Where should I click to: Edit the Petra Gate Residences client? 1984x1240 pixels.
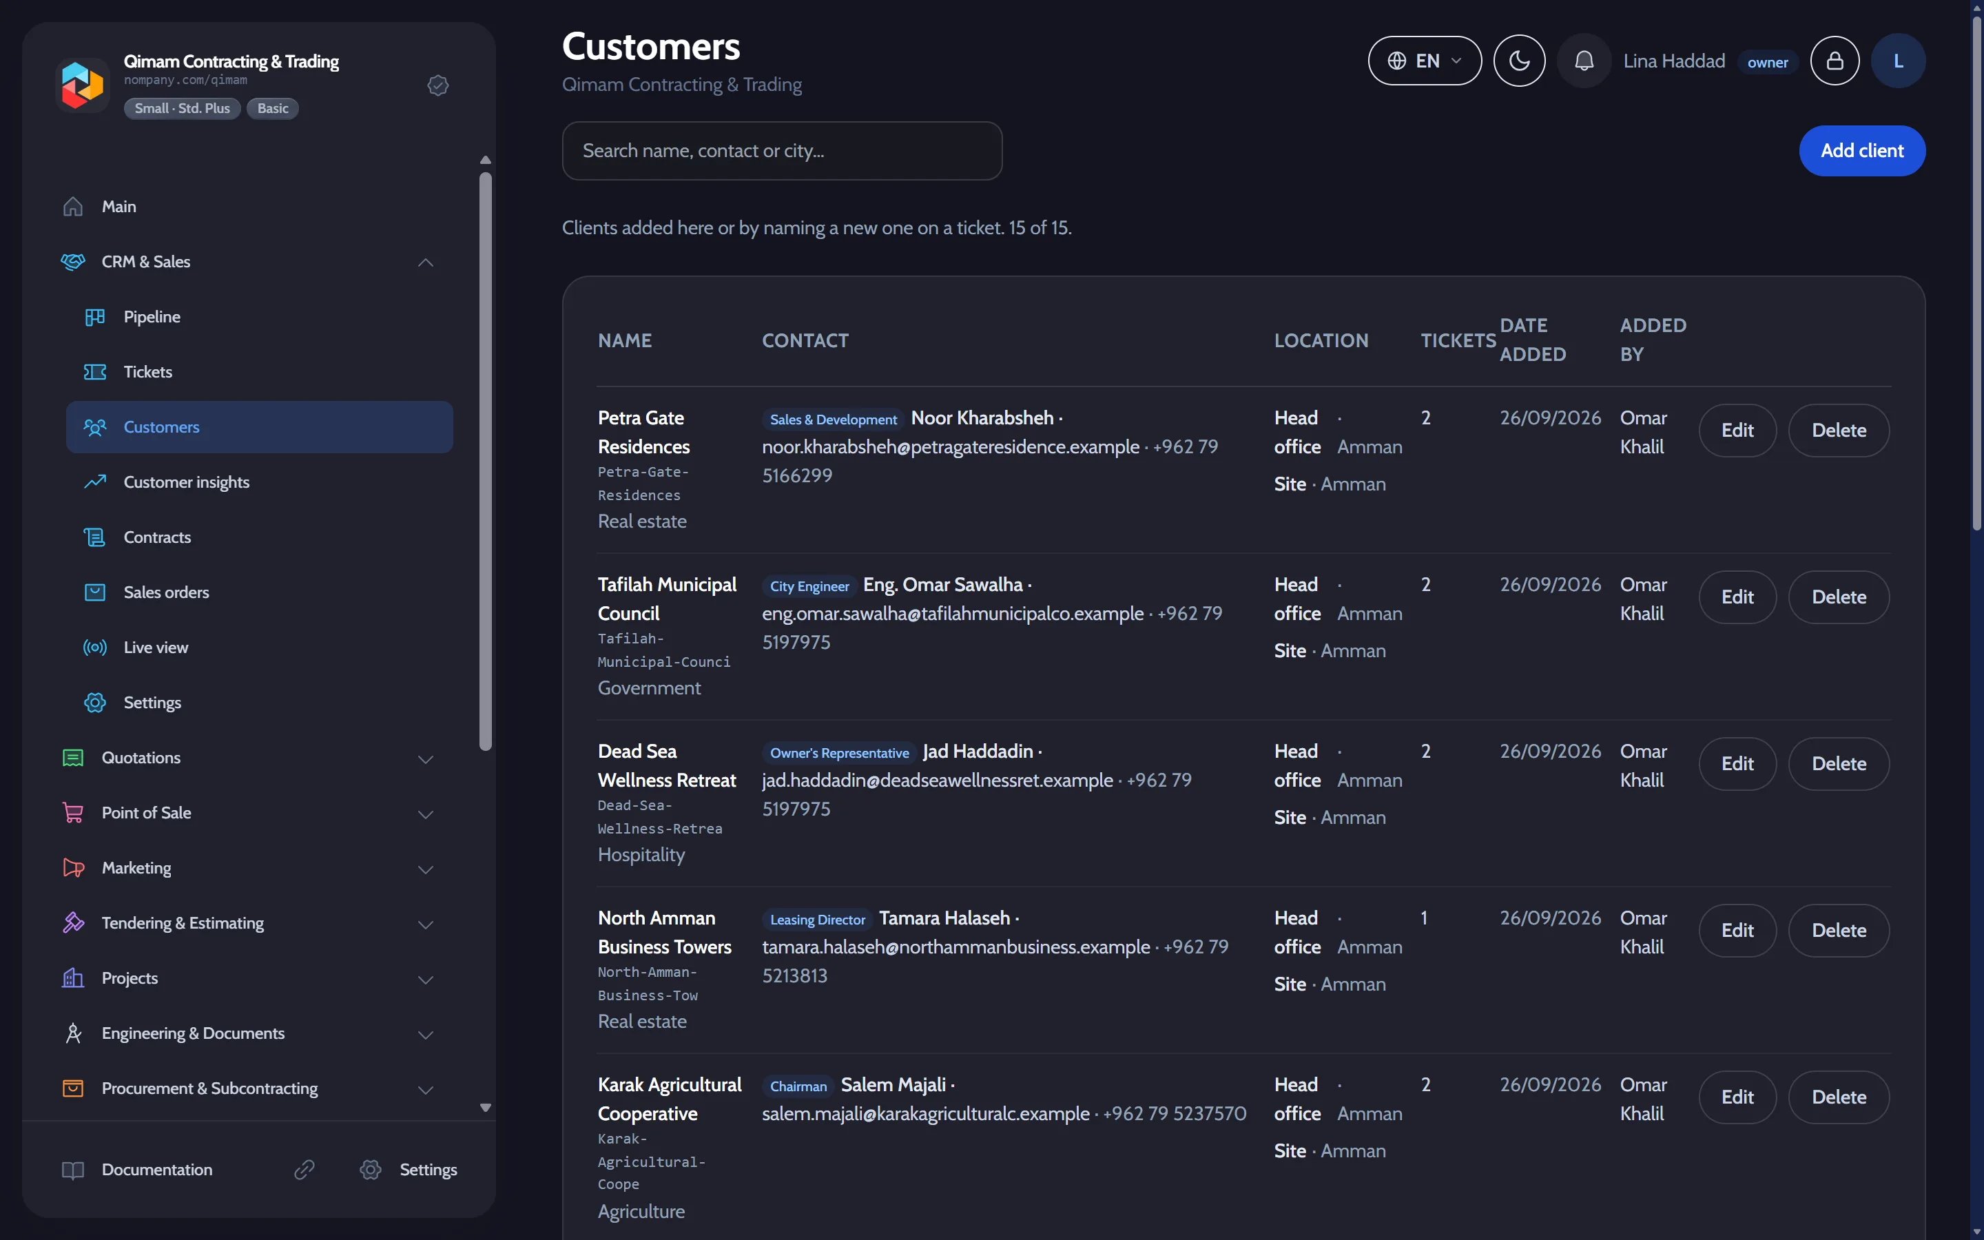(1737, 431)
